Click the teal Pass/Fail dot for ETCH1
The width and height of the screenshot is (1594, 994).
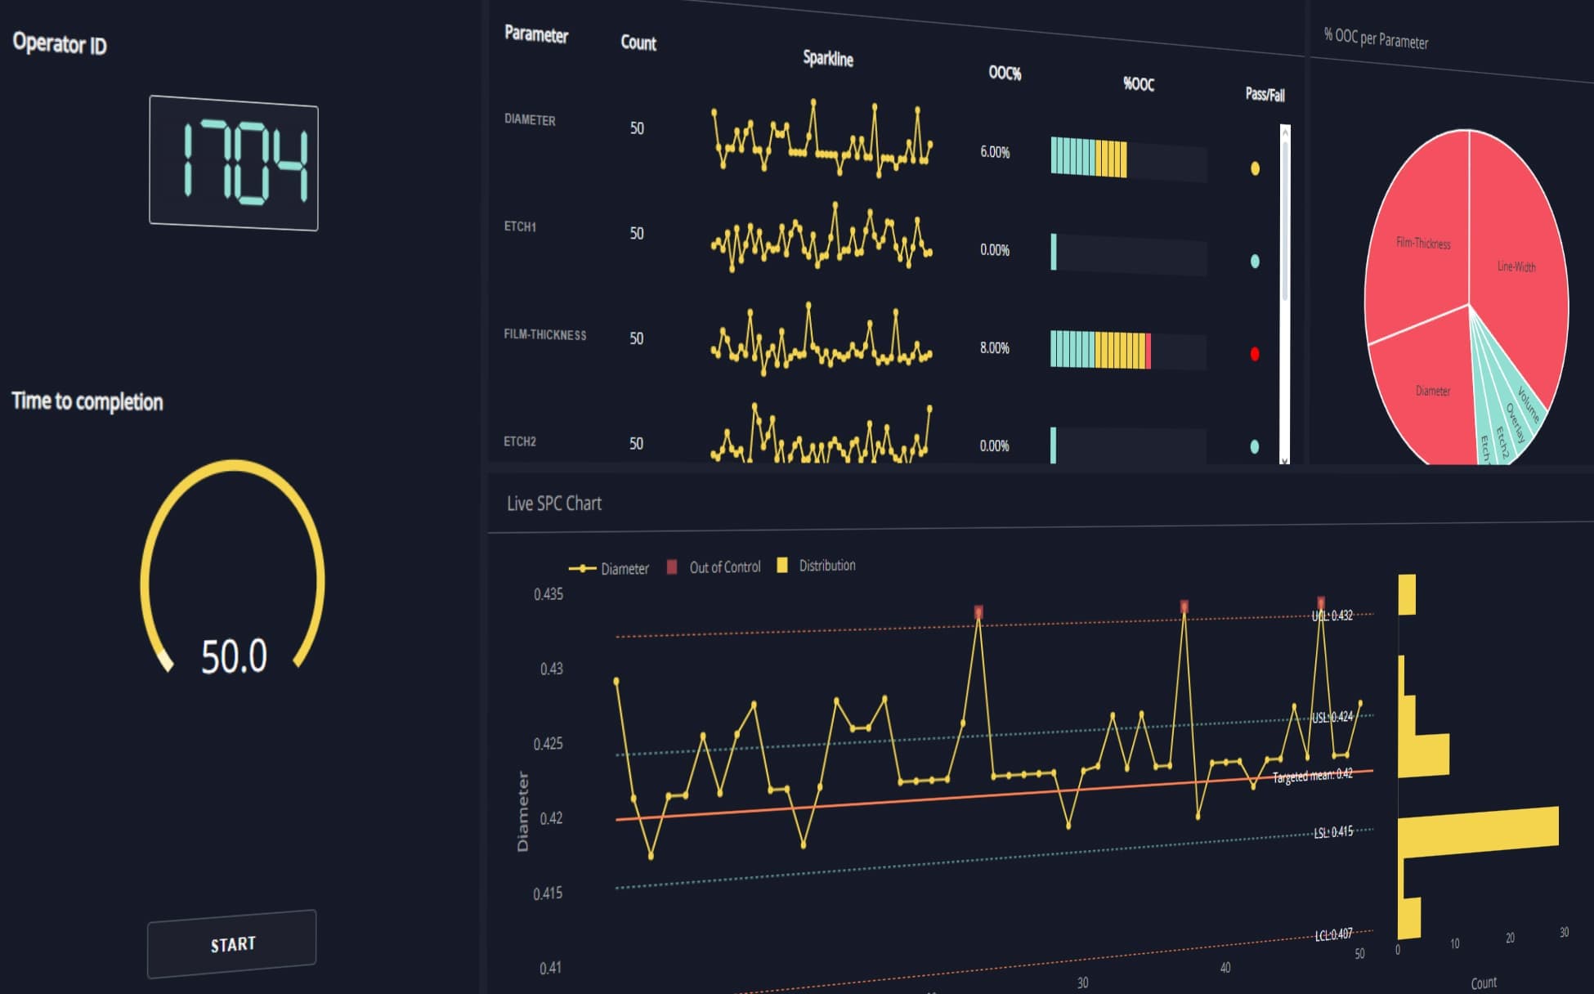[x=1255, y=262]
